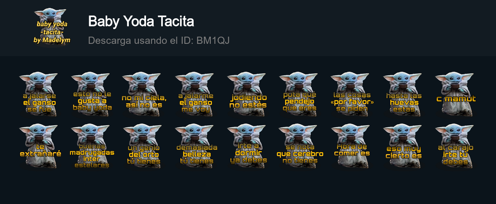The image size is (496, 204).
Task: Click the download ID text 'BM1QJ'
Action: tap(213, 40)
